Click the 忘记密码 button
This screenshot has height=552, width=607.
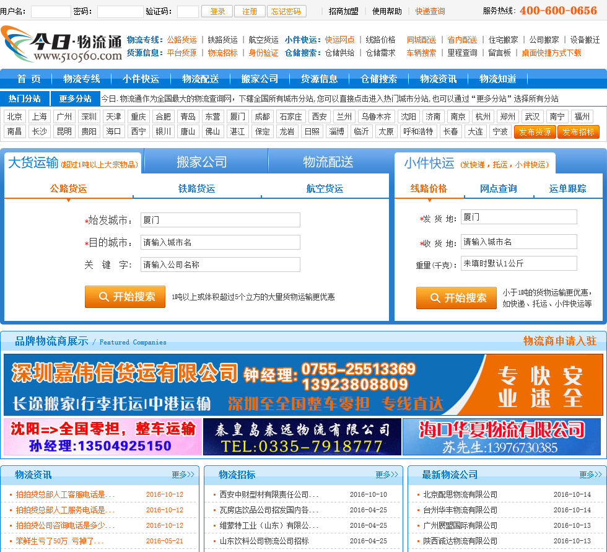coord(286,11)
